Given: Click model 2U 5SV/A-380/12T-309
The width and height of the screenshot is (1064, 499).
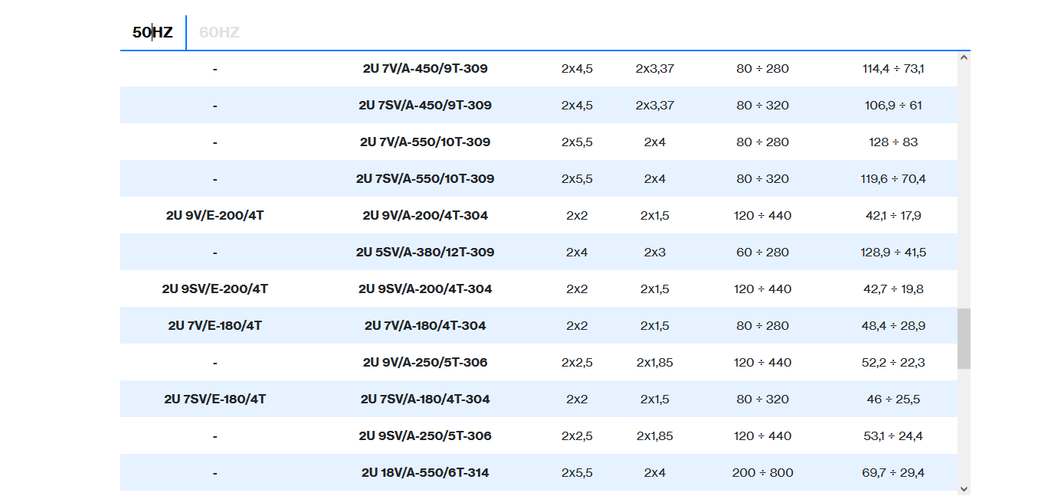Looking at the screenshot, I should (x=425, y=252).
